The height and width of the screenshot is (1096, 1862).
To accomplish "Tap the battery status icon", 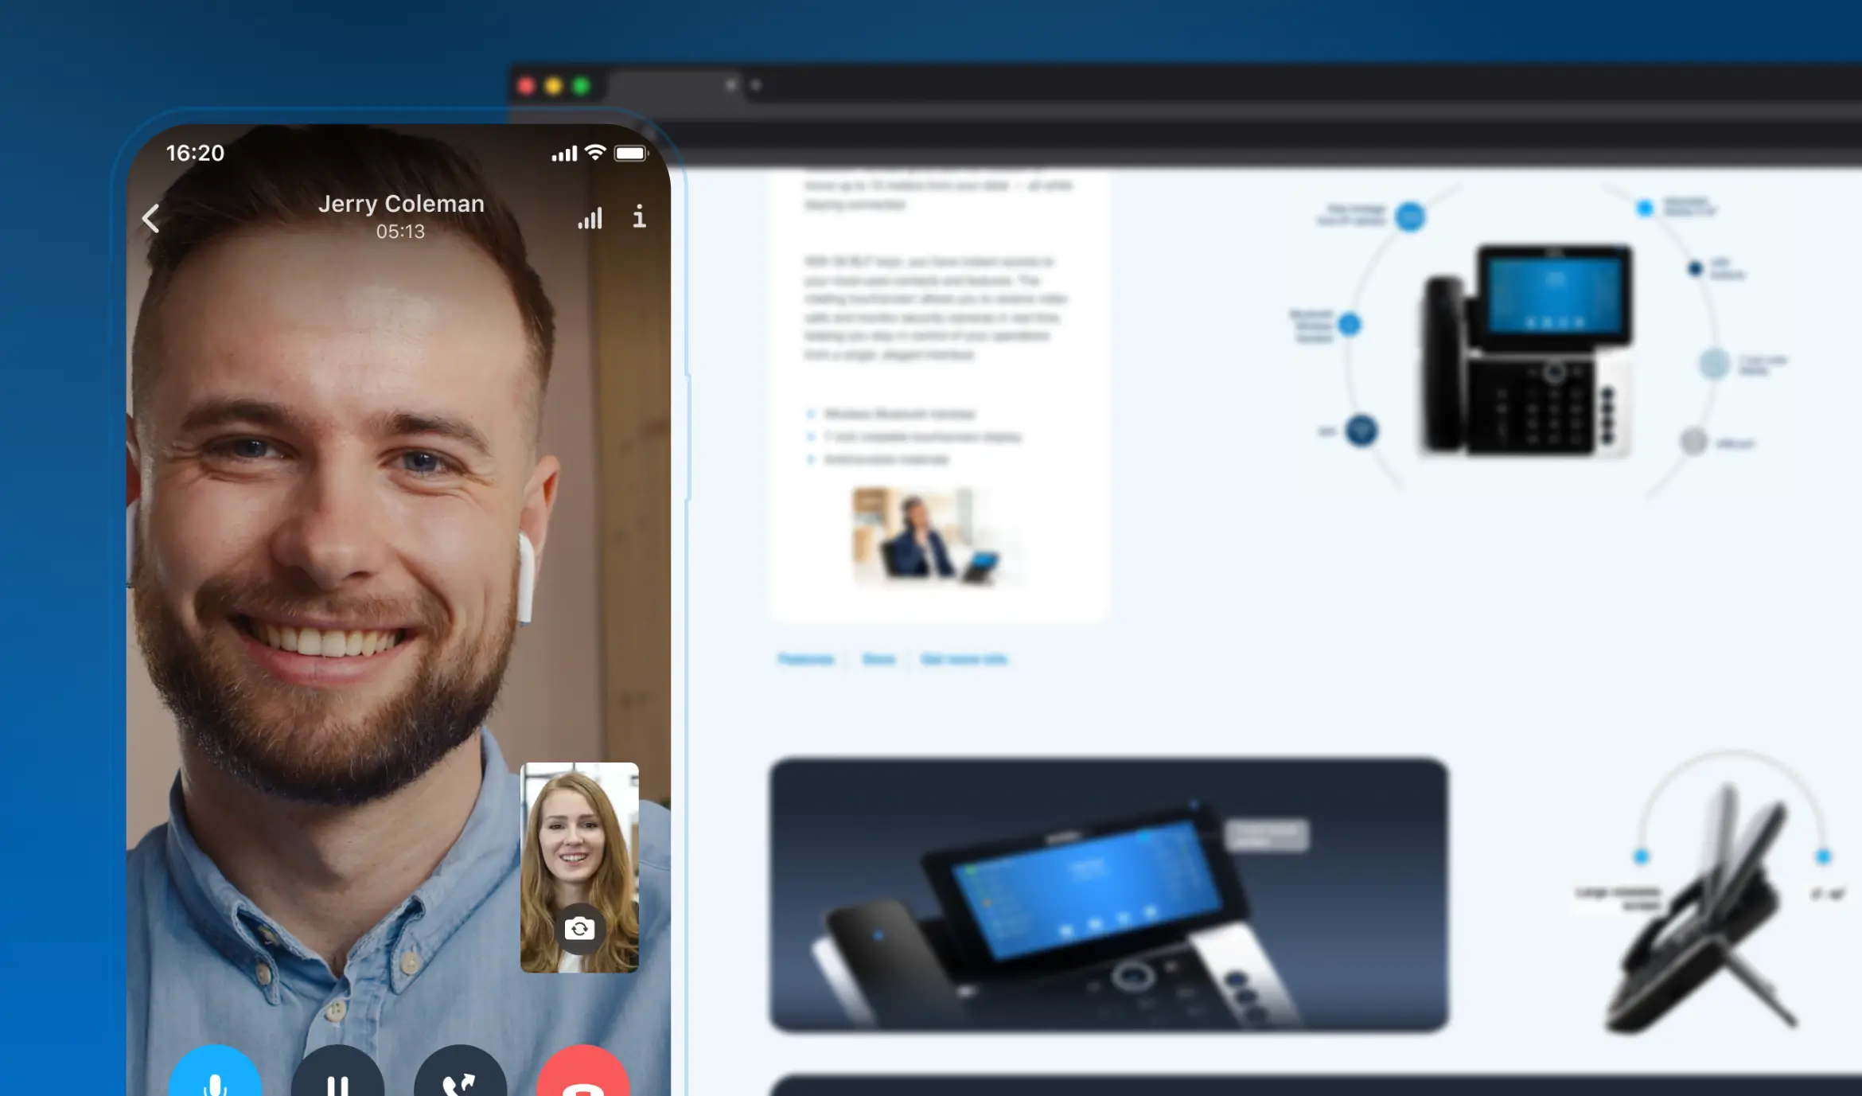I will pyautogui.click(x=631, y=153).
